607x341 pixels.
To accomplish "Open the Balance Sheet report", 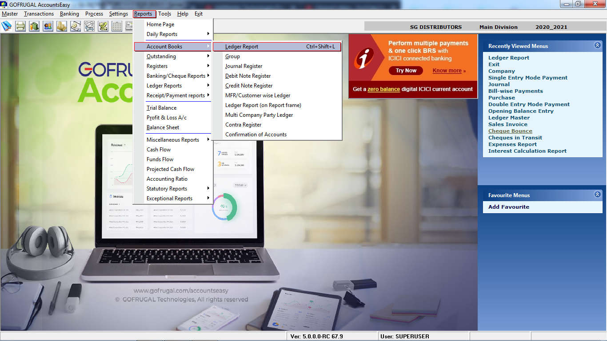I will tap(173, 127).
